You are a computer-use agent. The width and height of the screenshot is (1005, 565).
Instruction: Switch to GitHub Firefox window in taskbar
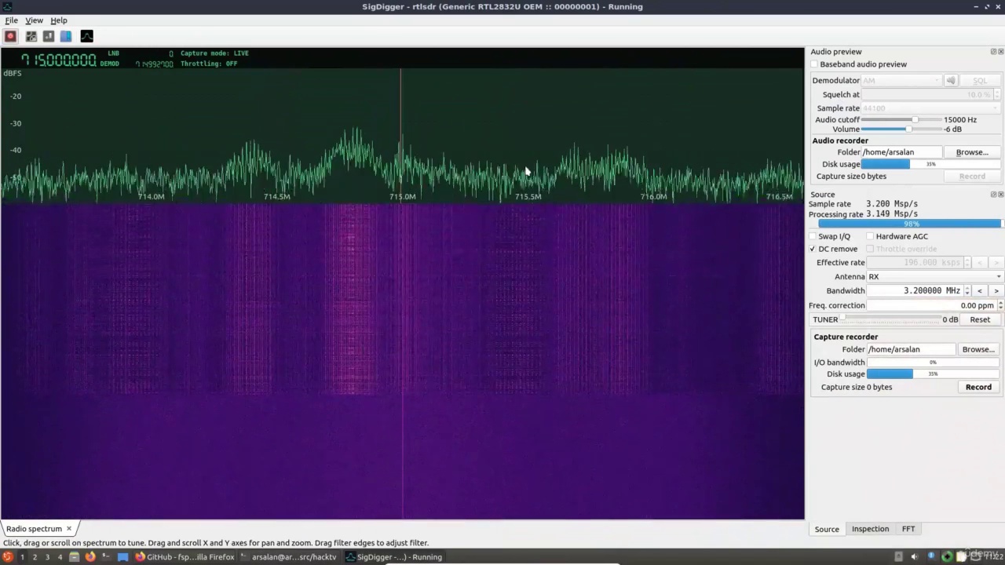click(x=185, y=557)
